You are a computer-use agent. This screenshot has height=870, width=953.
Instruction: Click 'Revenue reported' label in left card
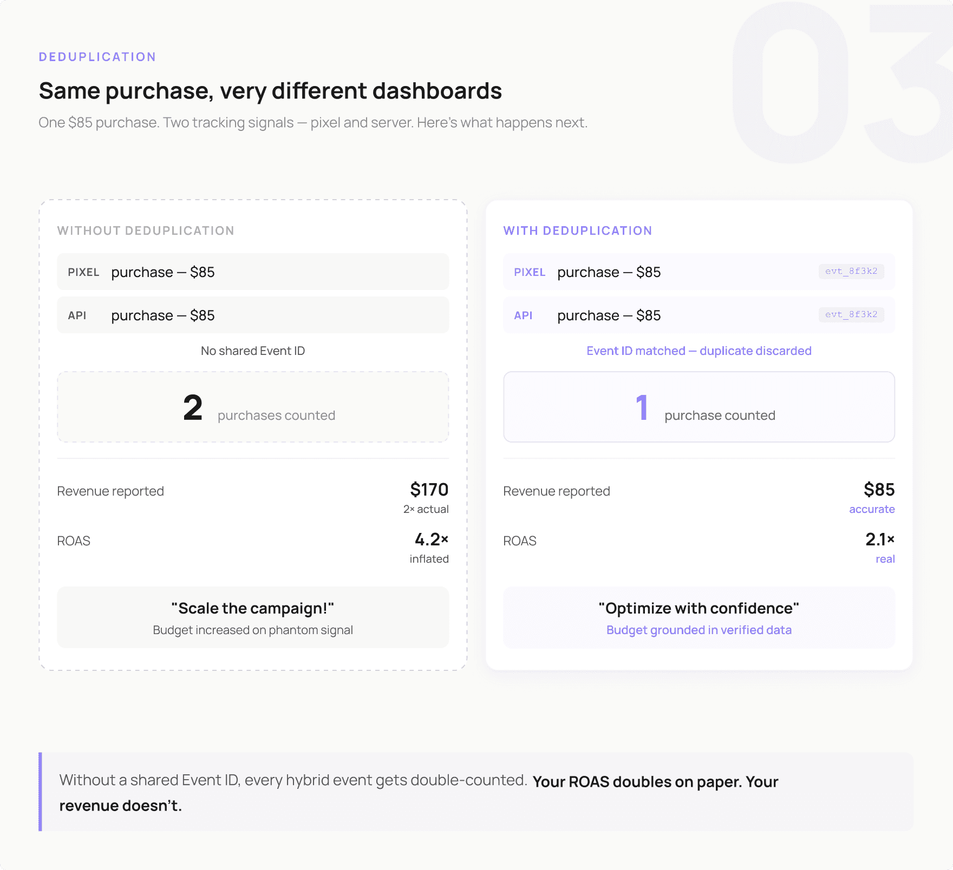point(110,491)
